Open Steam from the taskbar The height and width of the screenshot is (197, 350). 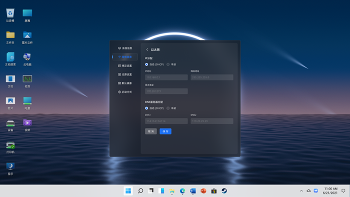click(x=224, y=191)
